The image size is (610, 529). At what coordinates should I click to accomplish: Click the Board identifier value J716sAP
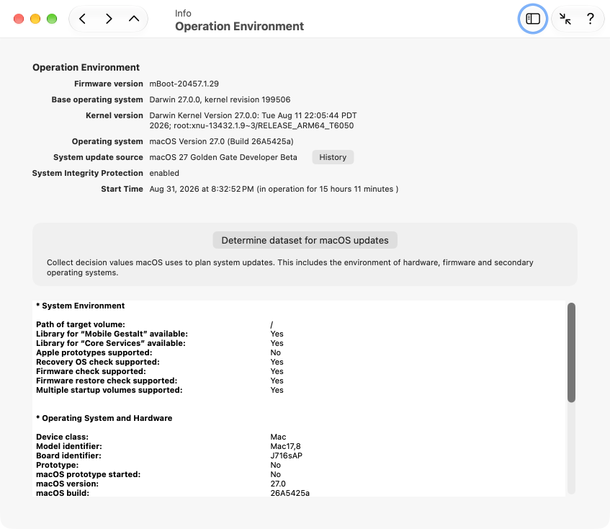[287, 455]
